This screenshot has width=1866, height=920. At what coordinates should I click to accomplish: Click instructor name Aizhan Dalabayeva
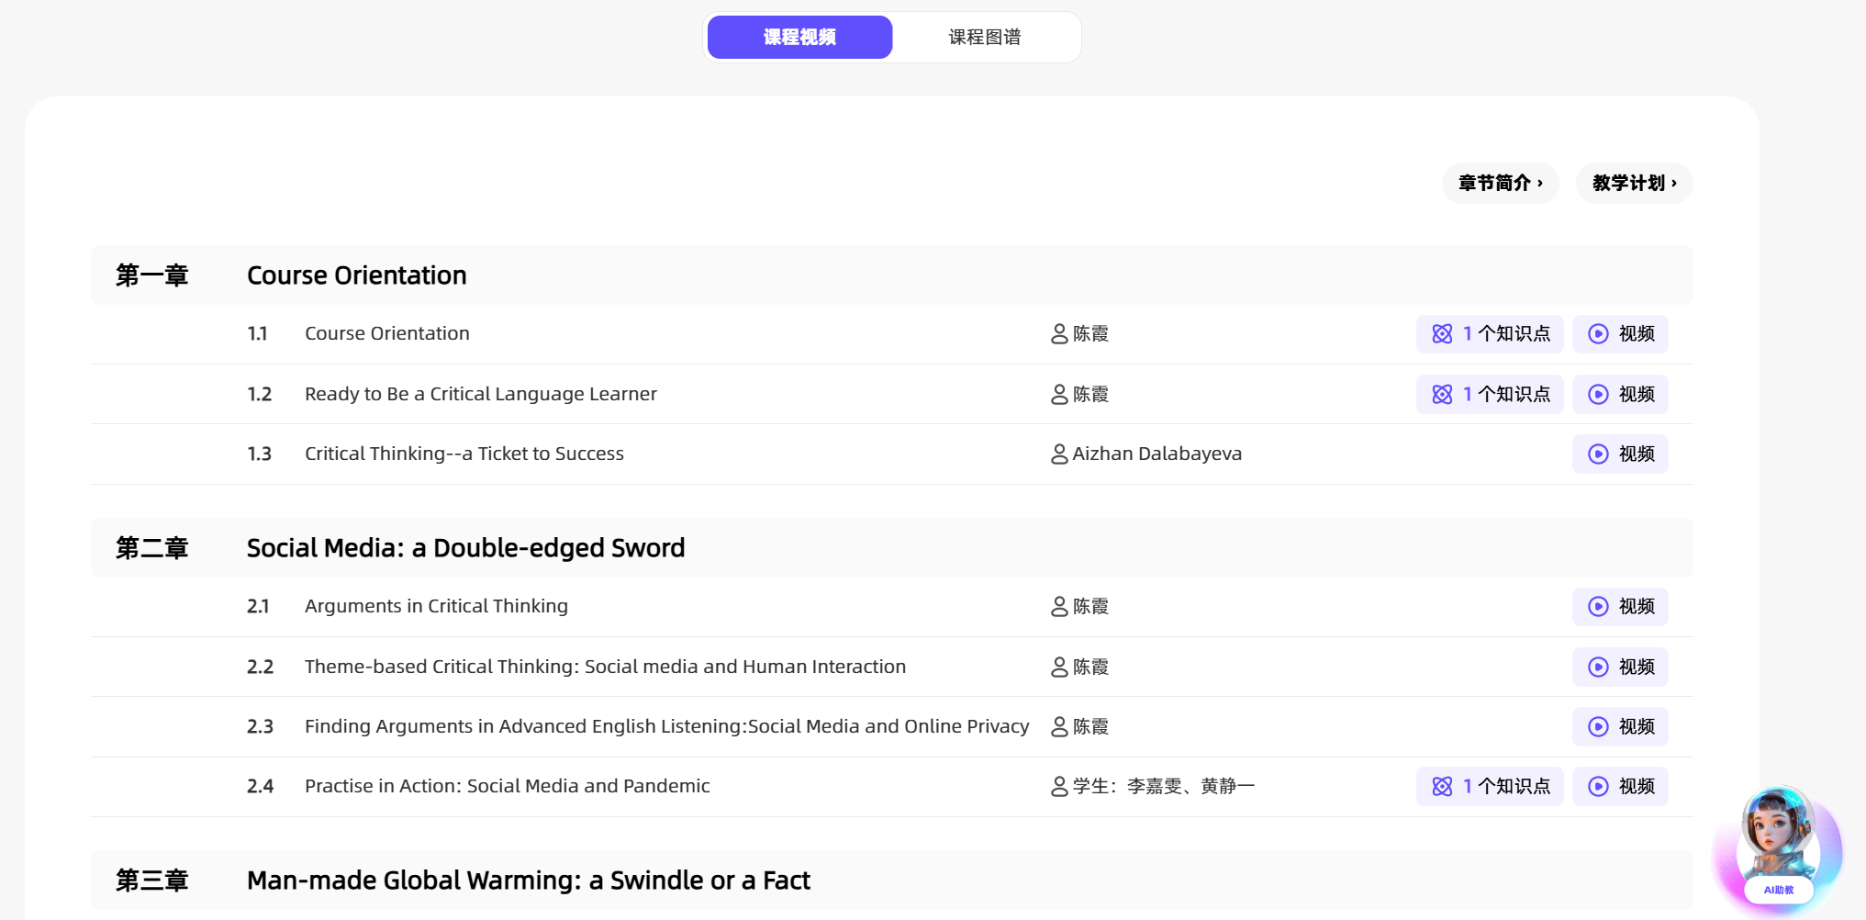pos(1156,454)
